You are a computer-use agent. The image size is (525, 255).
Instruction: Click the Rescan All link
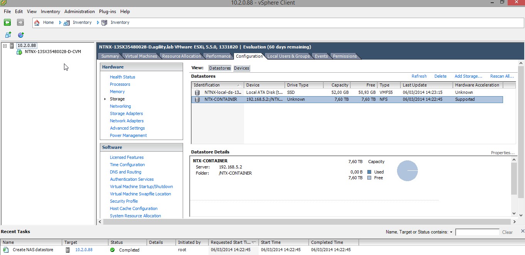[502, 76]
